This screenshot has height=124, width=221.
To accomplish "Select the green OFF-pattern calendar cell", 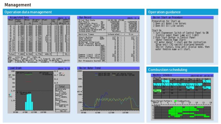I will (157, 91).
